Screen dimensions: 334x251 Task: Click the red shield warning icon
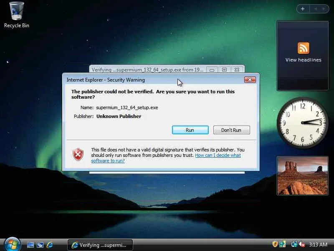point(78,154)
